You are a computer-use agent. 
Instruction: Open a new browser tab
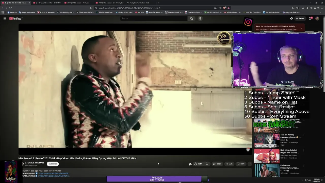click(x=159, y=3)
